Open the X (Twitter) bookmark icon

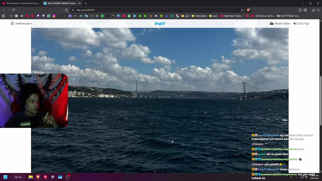59,16
